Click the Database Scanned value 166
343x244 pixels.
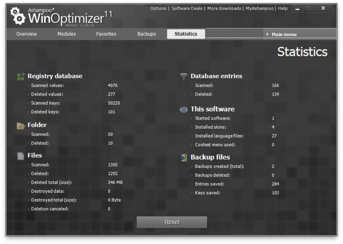(275, 85)
